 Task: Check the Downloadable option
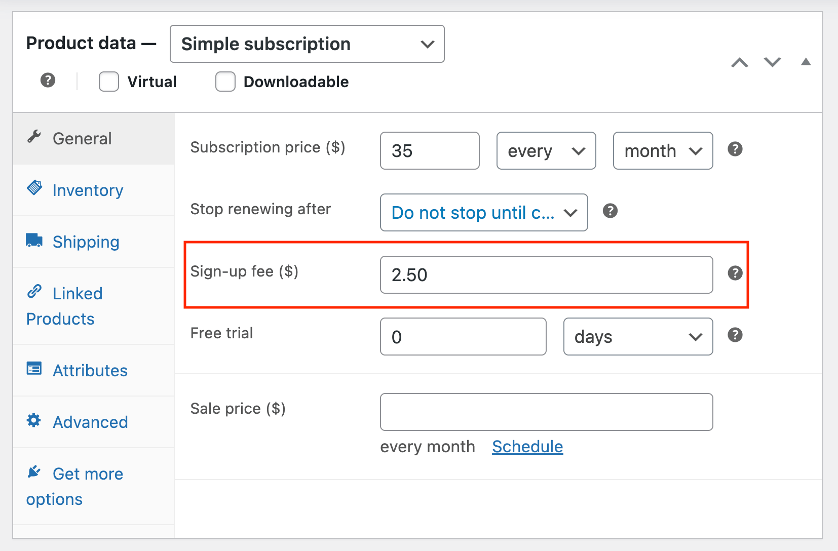(x=225, y=81)
